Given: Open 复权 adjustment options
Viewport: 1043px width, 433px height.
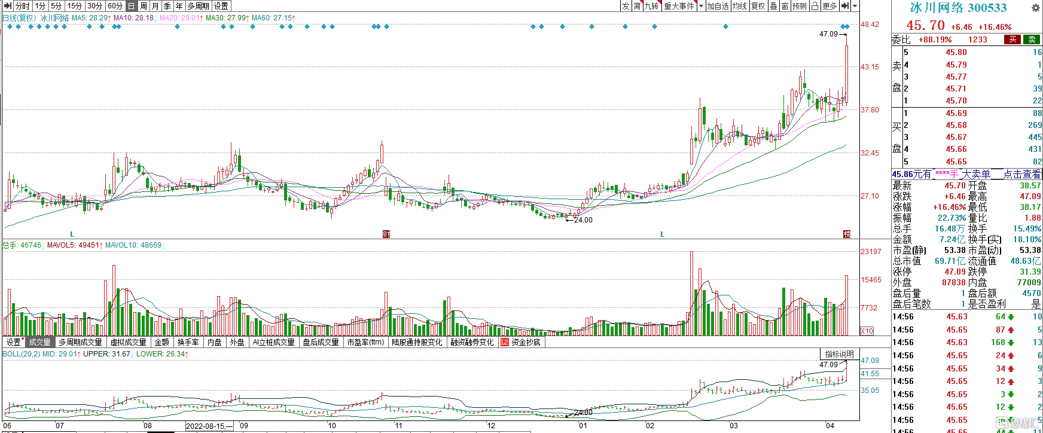Looking at the screenshot, I should 758,6.
